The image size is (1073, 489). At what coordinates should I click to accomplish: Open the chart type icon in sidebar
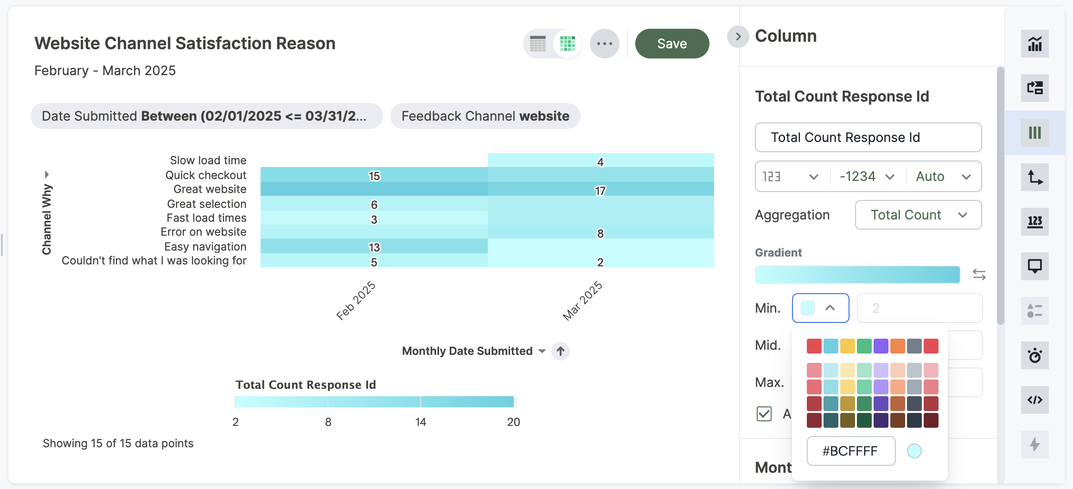click(1035, 44)
